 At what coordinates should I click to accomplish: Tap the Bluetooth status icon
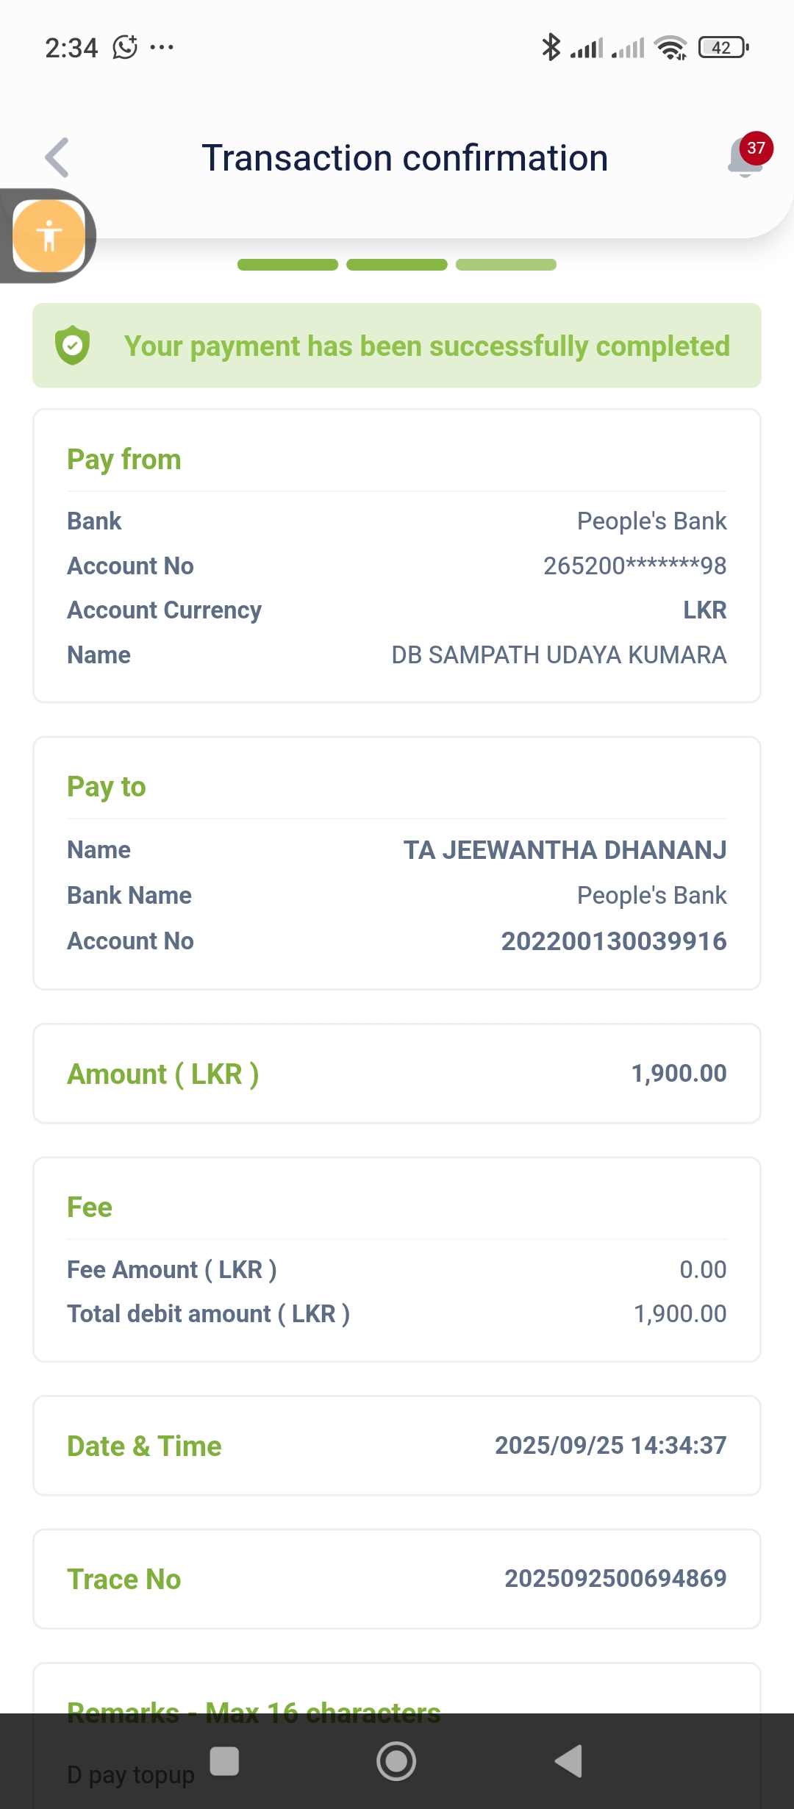coord(551,48)
